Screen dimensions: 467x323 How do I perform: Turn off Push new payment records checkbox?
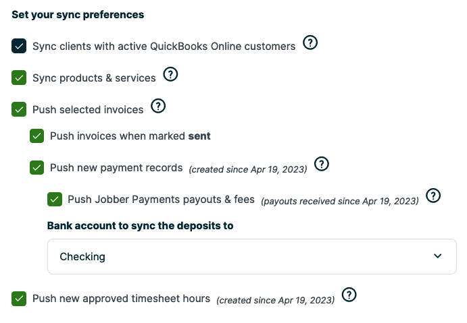(x=37, y=167)
